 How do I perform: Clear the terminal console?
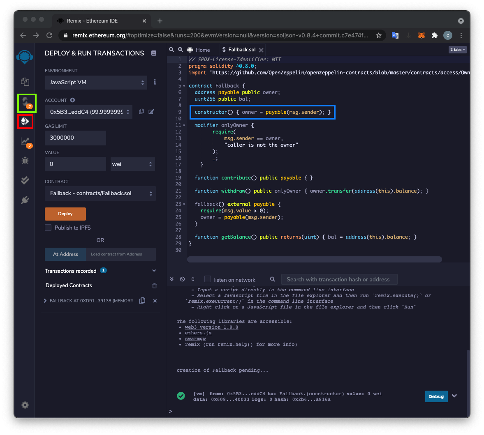click(182, 279)
